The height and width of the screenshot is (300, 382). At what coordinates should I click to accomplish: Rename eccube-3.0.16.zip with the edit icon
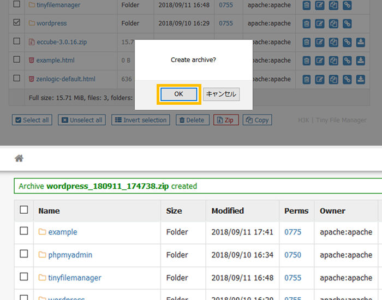click(320, 42)
